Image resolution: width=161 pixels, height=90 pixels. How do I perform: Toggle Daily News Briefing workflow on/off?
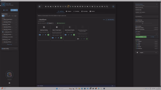(40, 35)
